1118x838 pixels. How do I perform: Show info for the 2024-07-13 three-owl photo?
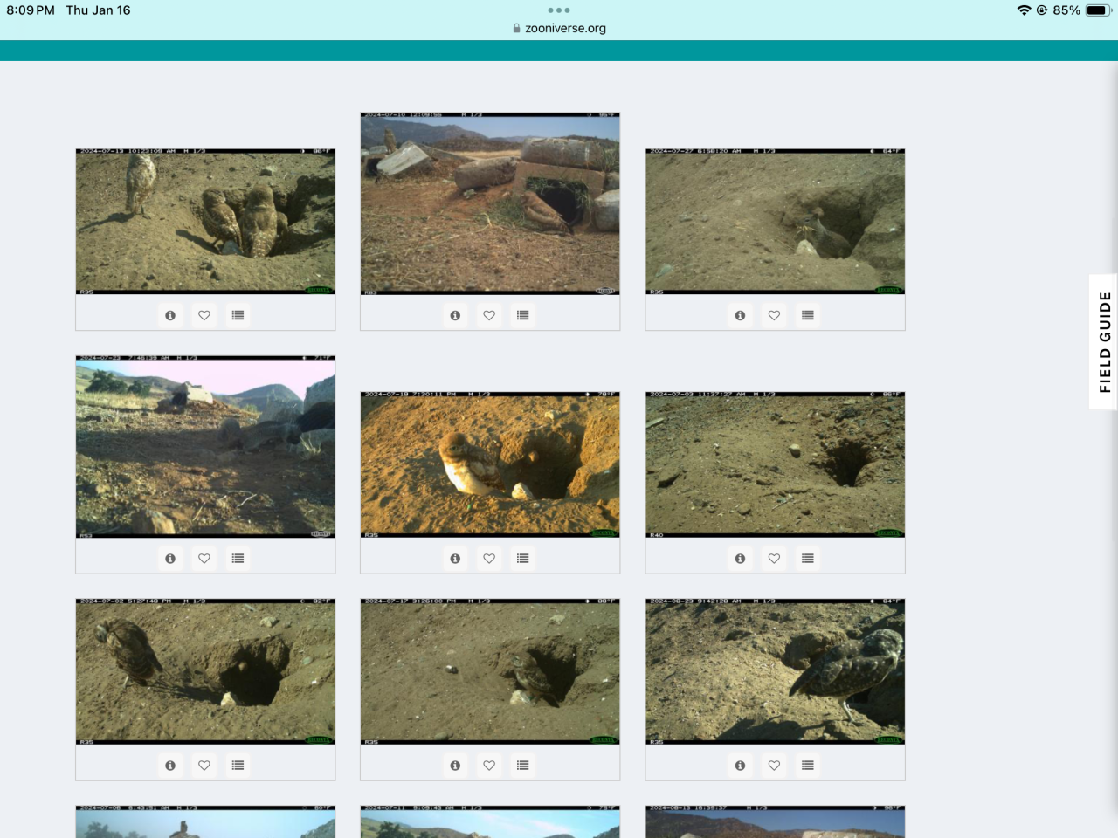(x=170, y=315)
